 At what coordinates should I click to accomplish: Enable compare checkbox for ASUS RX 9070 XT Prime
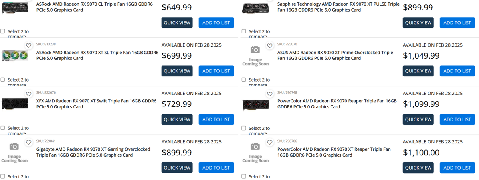tap(244, 80)
